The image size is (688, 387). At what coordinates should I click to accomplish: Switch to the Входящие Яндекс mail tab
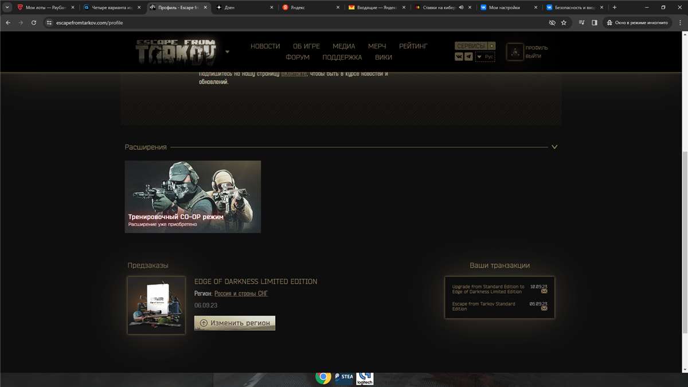pyautogui.click(x=377, y=7)
